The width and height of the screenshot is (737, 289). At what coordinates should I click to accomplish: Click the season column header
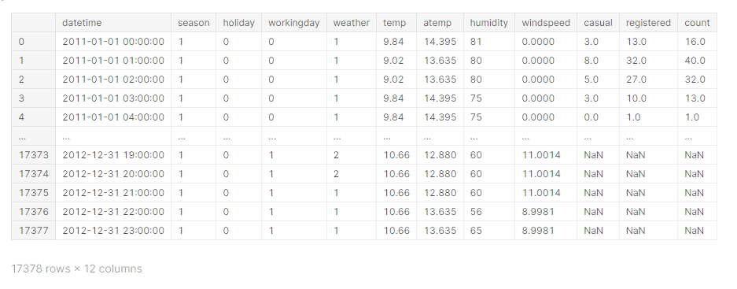[193, 23]
